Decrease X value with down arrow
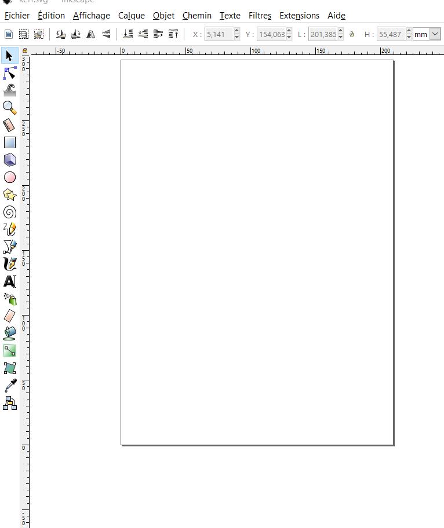 [236, 37]
